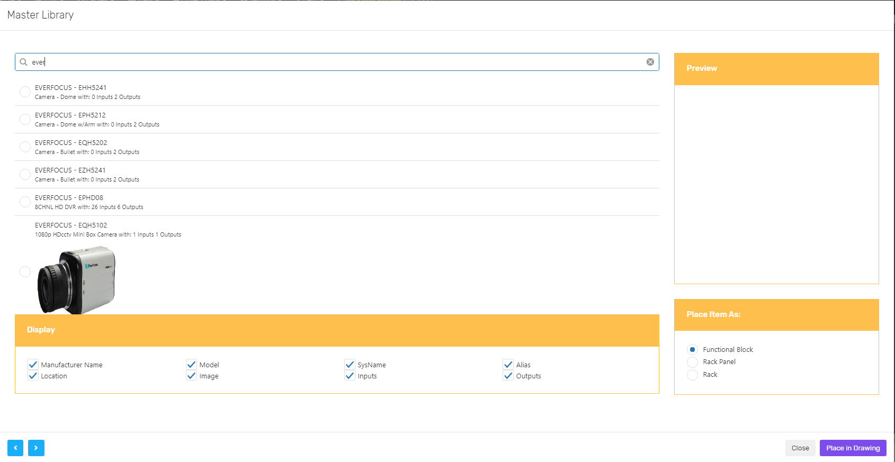Select the EVERFOCUS EZH5241 radio button
Screen dimensions: 895x462
(x=25, y=174)
